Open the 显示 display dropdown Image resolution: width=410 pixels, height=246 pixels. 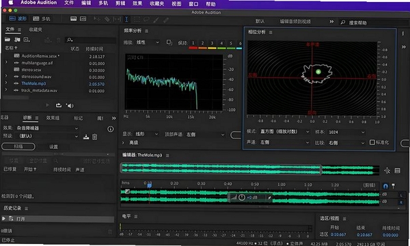[x=147, y=134]
